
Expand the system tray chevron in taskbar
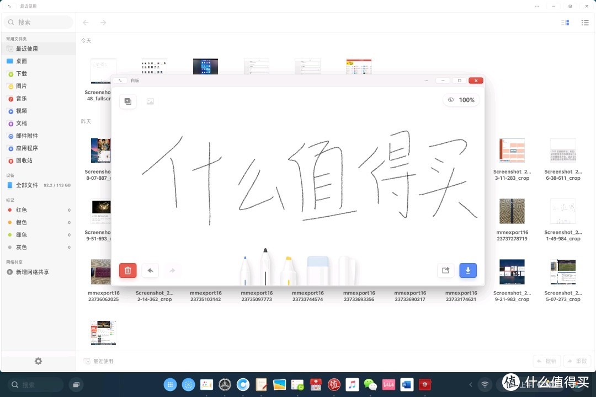[471, 384]
